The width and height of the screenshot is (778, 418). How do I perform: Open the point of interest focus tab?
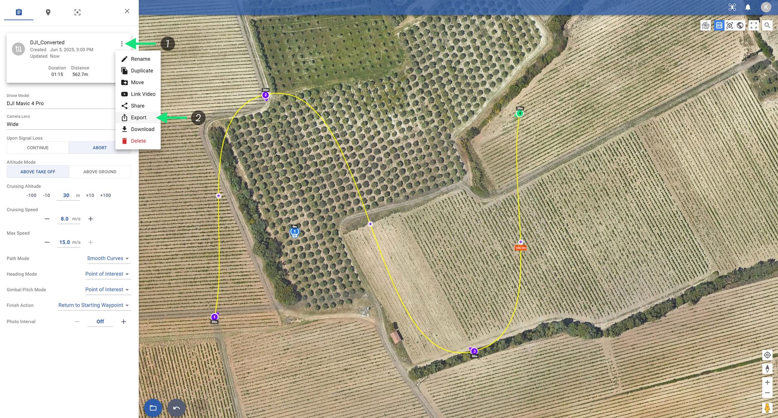point(77,12)
